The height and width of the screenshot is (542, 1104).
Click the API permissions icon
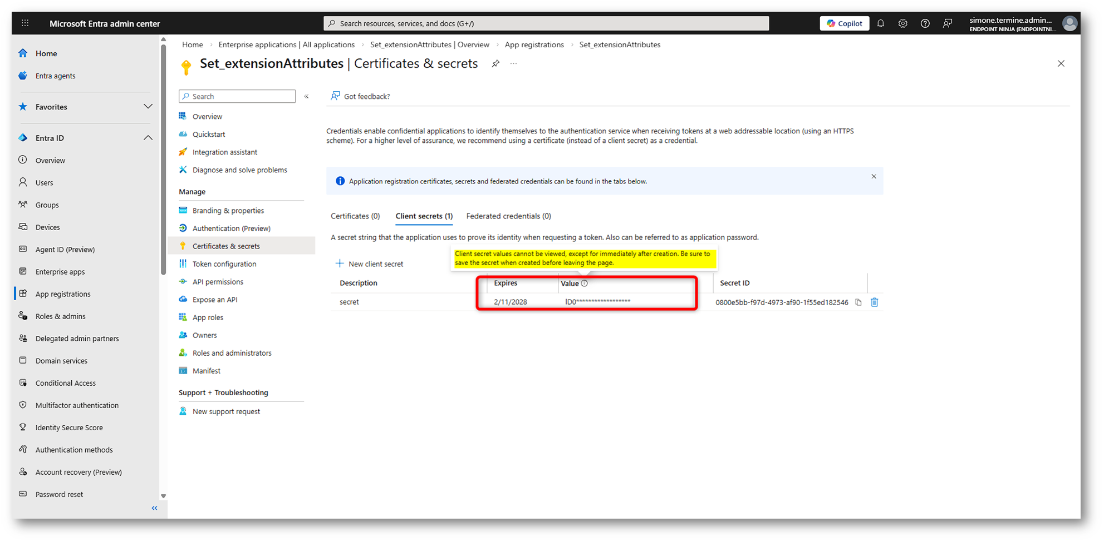point(183,281)
